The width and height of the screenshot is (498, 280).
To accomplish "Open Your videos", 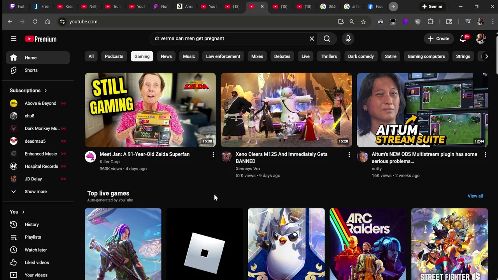I will (38, 275).
